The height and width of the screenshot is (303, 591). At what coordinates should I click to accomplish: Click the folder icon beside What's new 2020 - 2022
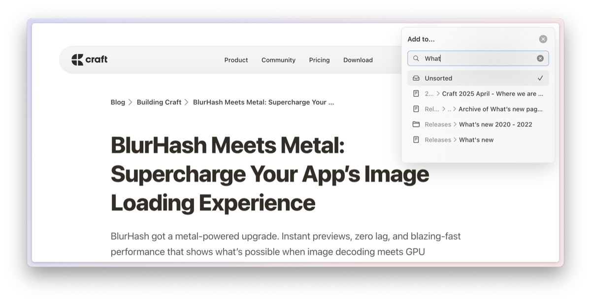click(x=416, y=124)
